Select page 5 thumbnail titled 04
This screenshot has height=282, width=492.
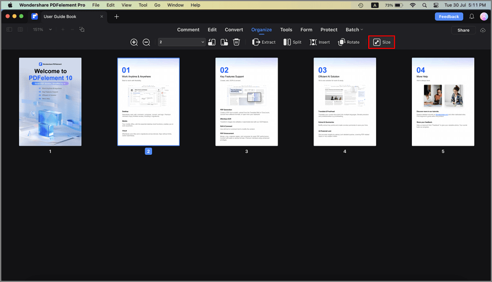pos(443,102)
